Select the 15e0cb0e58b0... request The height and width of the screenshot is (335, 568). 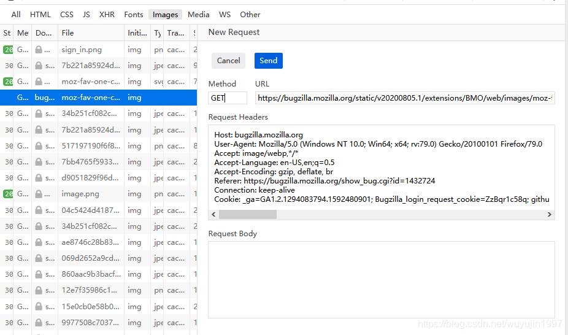tap(99, 306)
